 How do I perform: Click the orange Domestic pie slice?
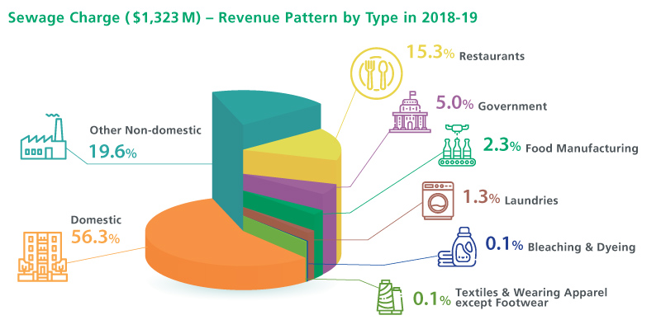pos(207,247)
